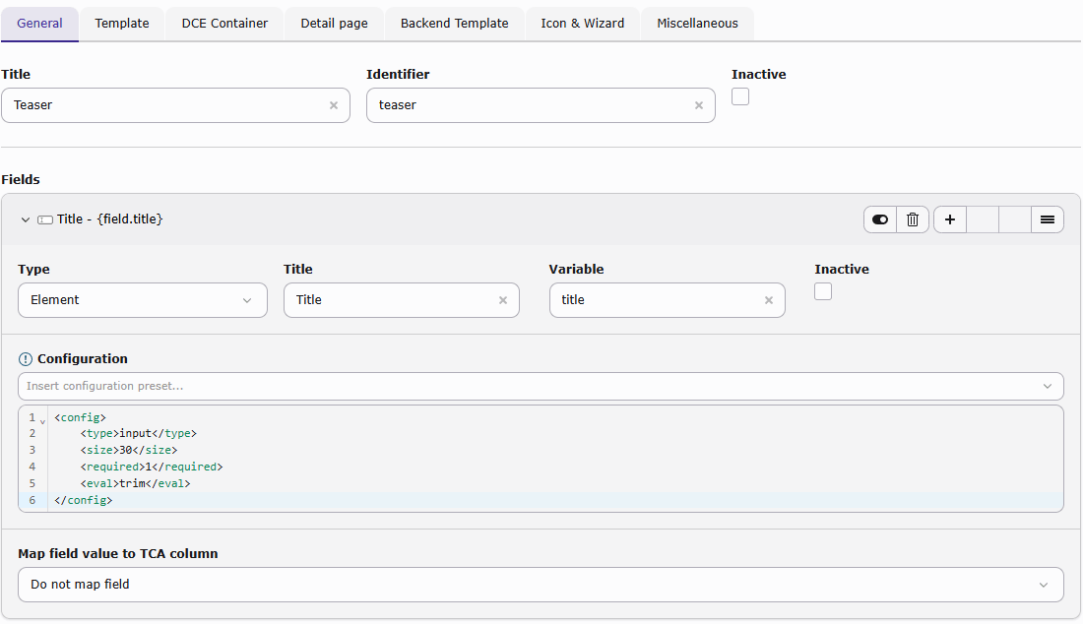Switch to the General tab
Viewport: 1083px width, 624px height.
[x=39, y=23]
